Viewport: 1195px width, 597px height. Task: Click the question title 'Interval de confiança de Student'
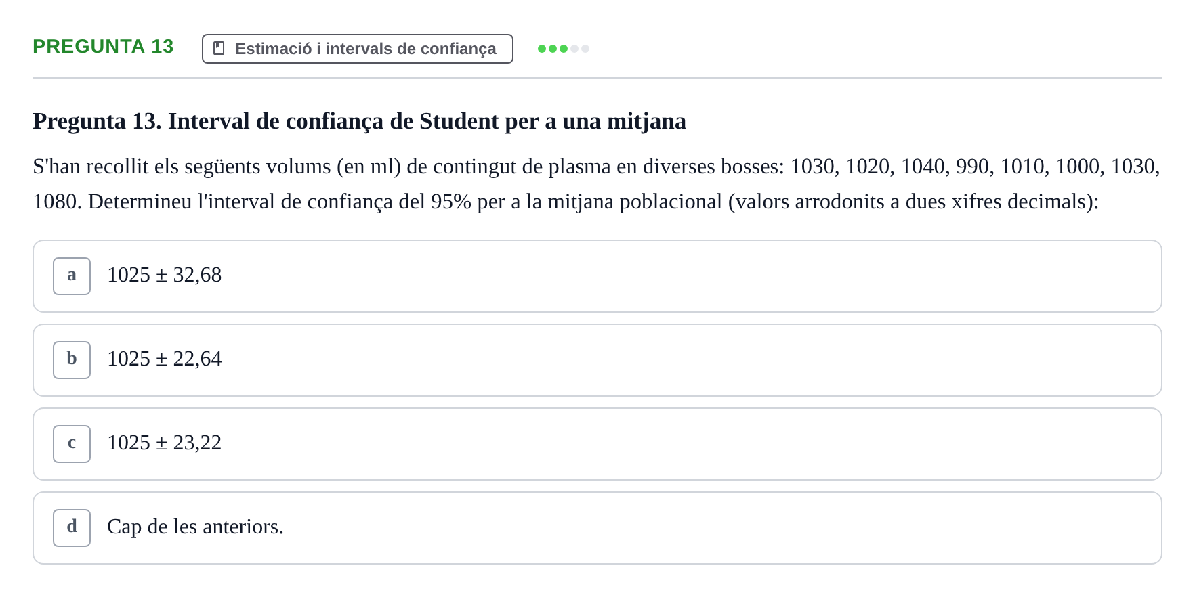click(359, 121)
